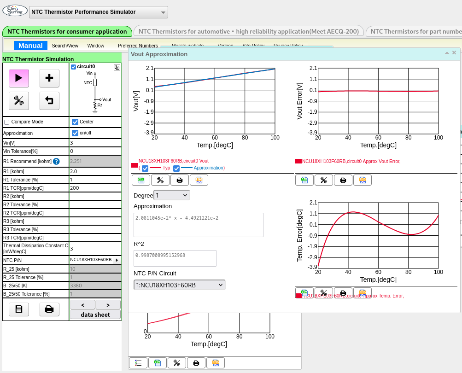Toggle the Typ curve checkbox
The height and width of the screenshot is (373, 462).
click(145, 169)
